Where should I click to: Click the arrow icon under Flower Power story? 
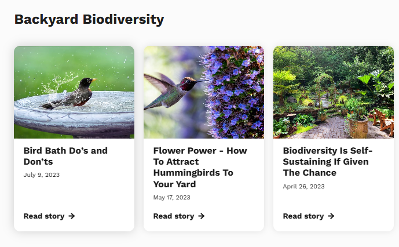[x=202, y=216]
